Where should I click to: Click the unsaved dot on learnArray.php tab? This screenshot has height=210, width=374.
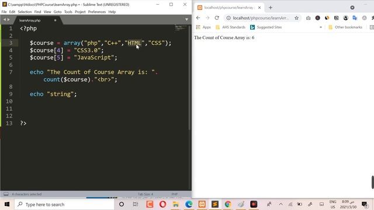(55, 20)
